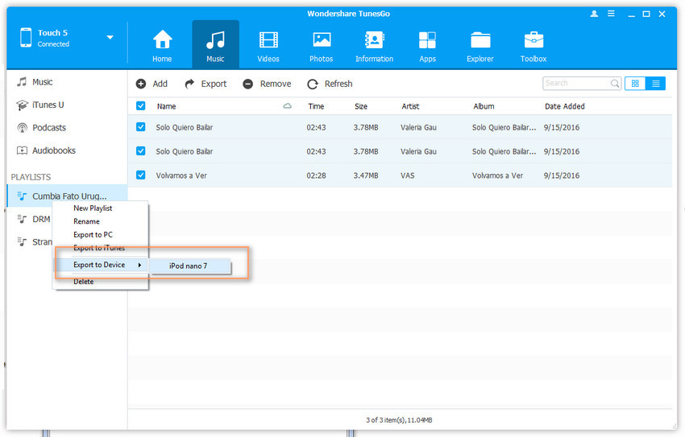Open the Apps section
The image size is (685, 437).
coord(427,44)
